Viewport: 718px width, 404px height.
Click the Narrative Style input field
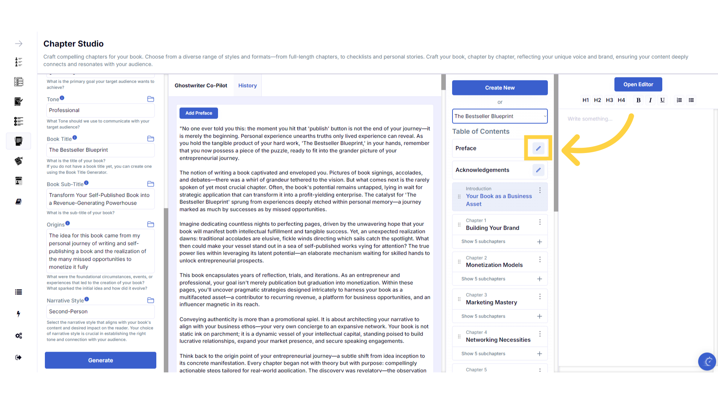(x=100, y=312)
